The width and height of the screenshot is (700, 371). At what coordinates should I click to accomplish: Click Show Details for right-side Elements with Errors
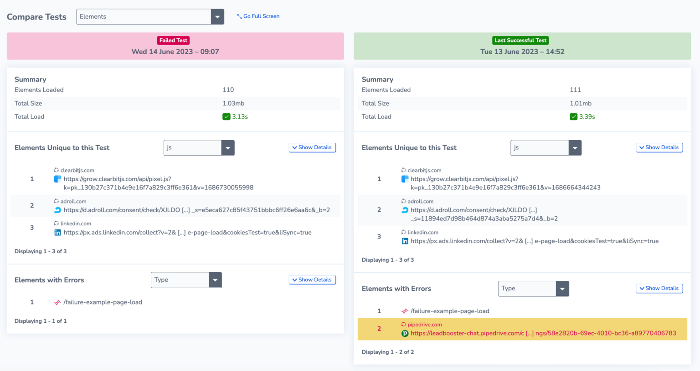659,288
